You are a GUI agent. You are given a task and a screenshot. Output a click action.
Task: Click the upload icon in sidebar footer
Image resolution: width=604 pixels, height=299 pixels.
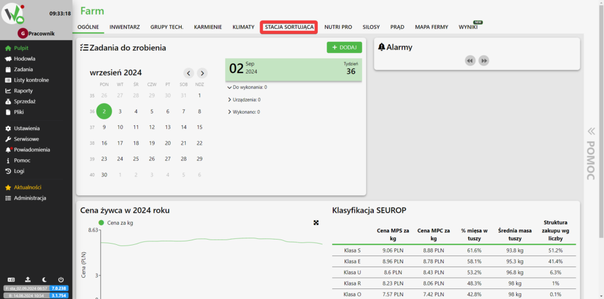click(27, 280)
